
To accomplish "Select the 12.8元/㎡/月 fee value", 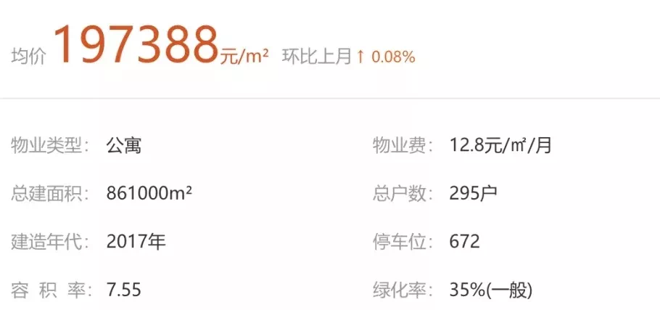I will [x=501, y=145].
